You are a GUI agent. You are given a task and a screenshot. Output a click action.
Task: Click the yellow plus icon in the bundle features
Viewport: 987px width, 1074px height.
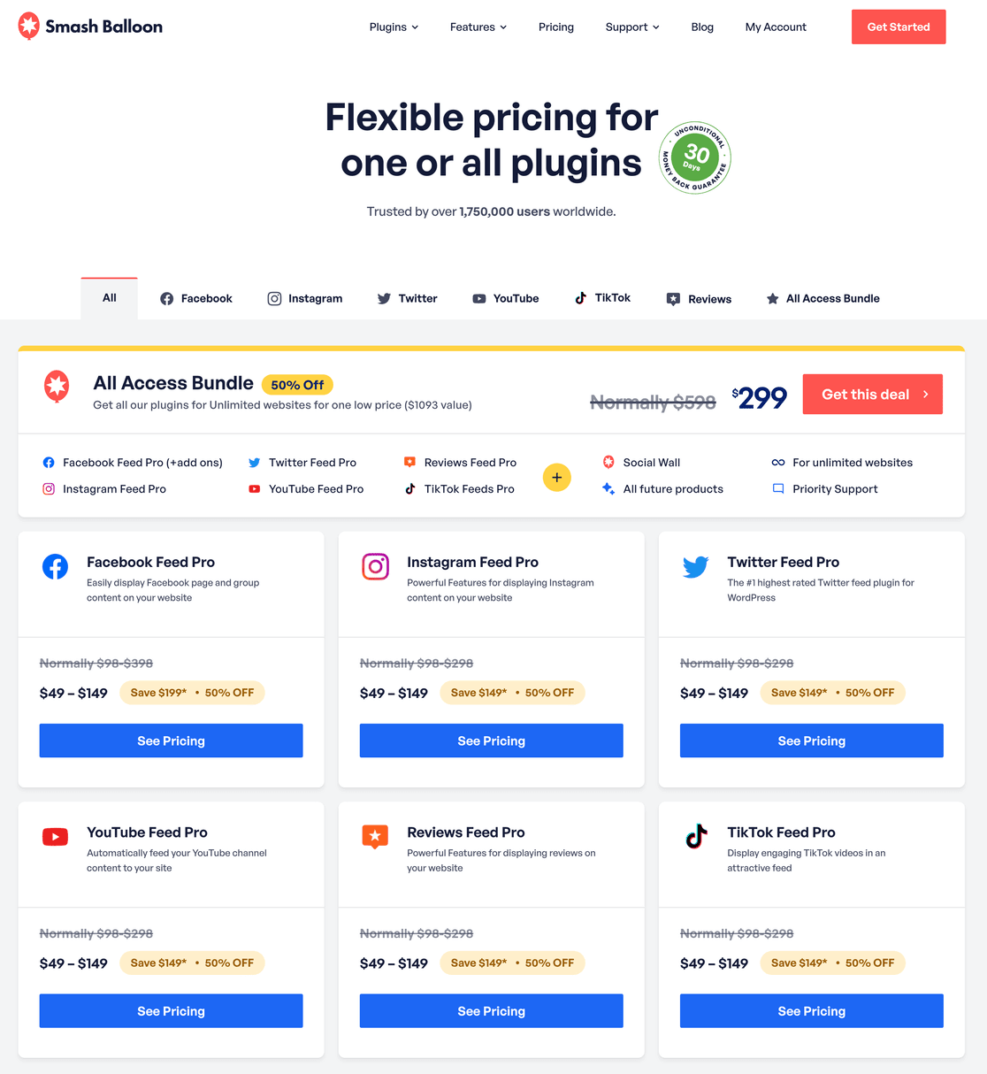(x=557, y=477)
